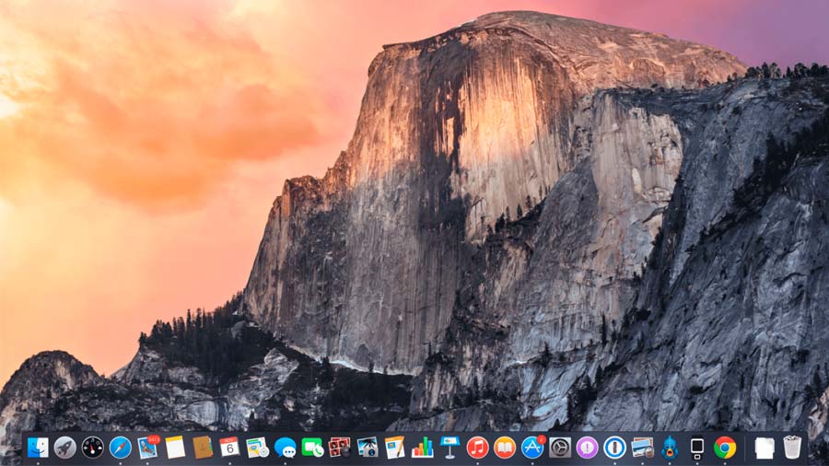The width and height of the screenshot is (829, 466).
Task: Open the Trash in the Dock
Action: tap(792, 447)
